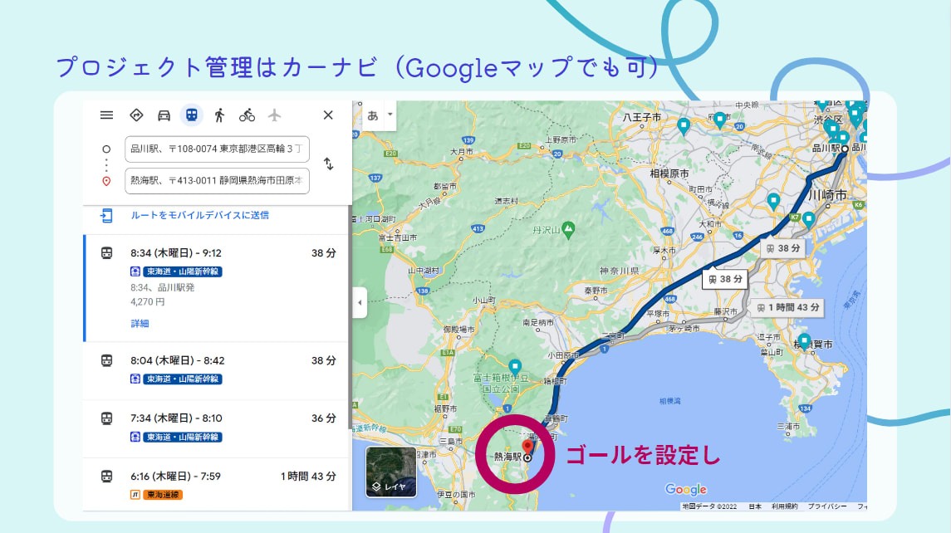Switch to driving directions car icon
The image size is (951, 533).
point(164,115)
